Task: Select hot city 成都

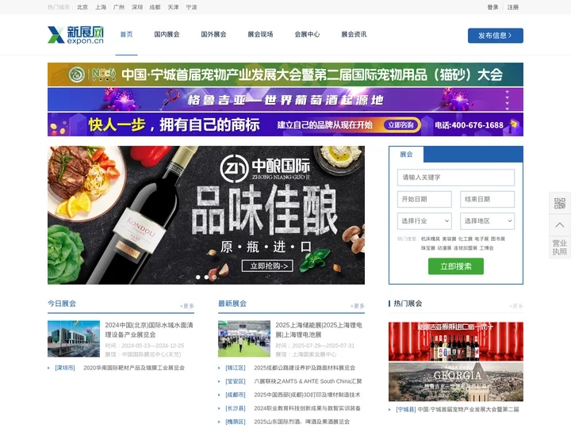Action: tap(155, 7)
